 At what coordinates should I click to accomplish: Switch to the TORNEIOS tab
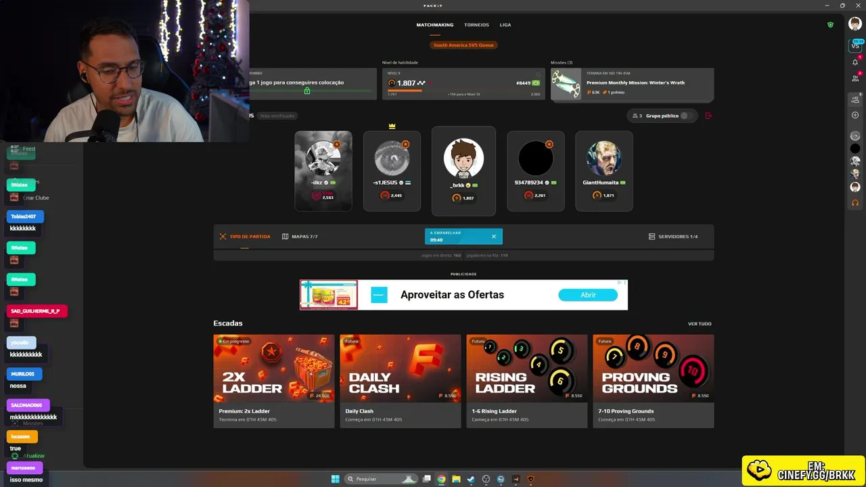476,25
